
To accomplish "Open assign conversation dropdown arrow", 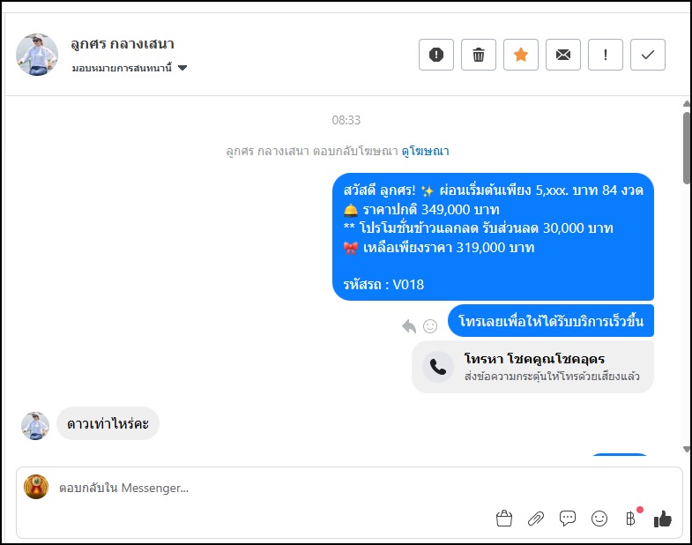I will (182, 68).
